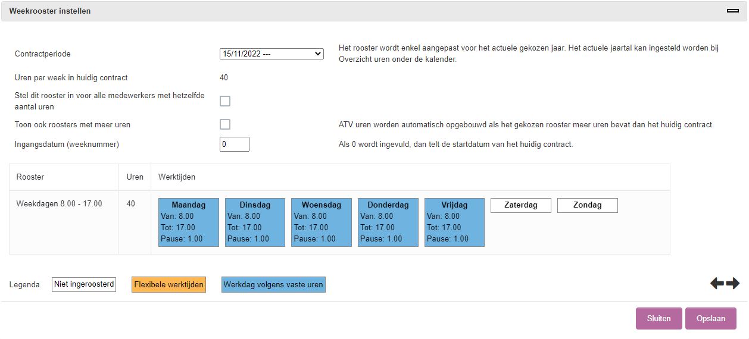
Task: Click the 'Niet ingeroosterd' legend swatch
Action: pos(84,284)
